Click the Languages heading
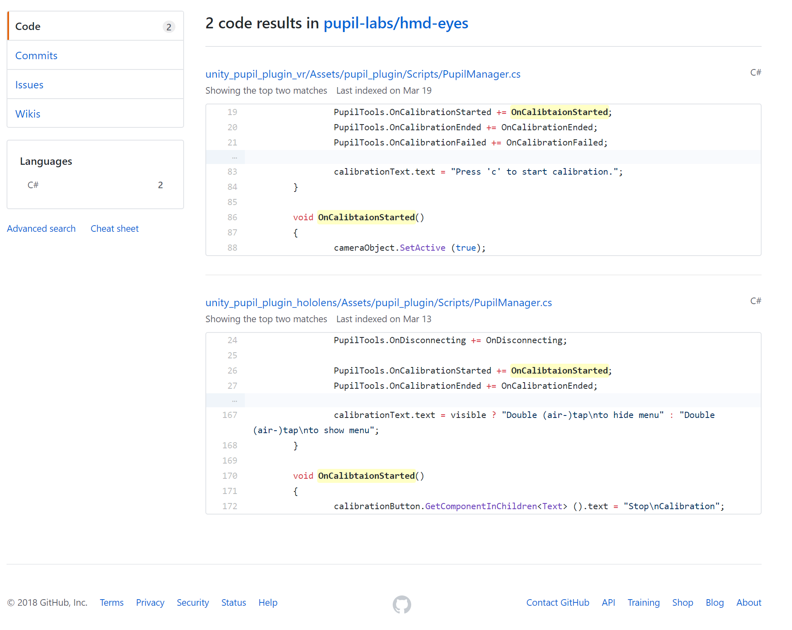This screenshot has width=792, height=630. pyautogui.click(x=46, y=161)
